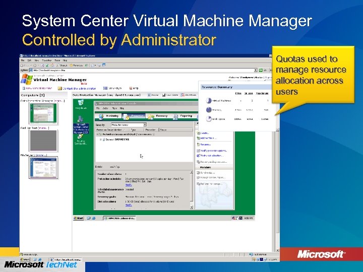Click the Recycle Bin desktop icon
363x272 pixels.
pos(81,104)
